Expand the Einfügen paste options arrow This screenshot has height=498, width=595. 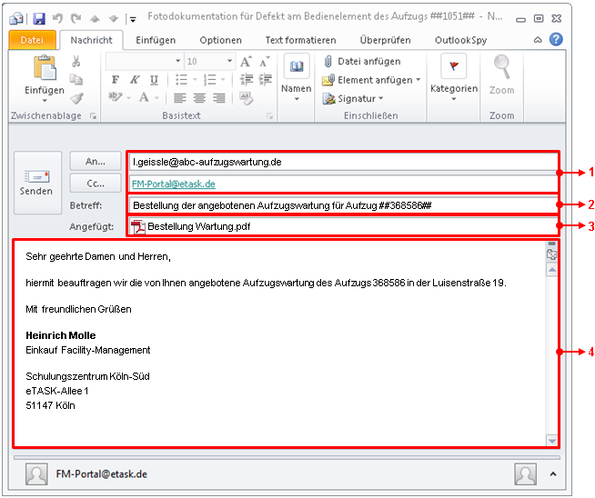tap(45, 101)
